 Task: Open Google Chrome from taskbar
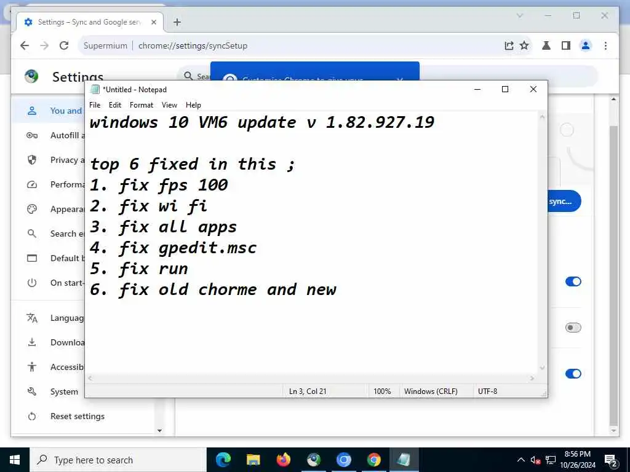(x=373, y=460)
